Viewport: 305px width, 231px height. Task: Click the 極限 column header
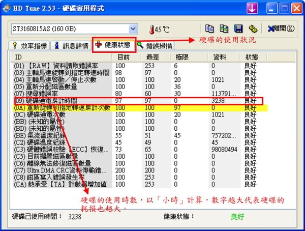189,57
